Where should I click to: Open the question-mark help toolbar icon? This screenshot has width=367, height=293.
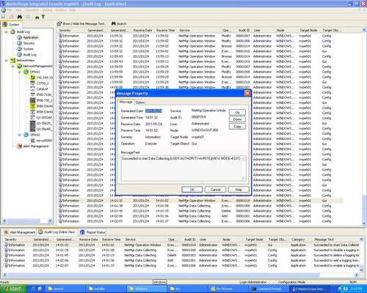pyautogui.click(x=43, y=17)
